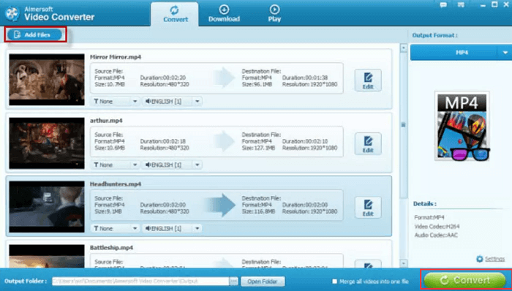This screenshot has height=291, width=512.
Task: Click the Settings gear icon
Action: [x=479, y=259]
